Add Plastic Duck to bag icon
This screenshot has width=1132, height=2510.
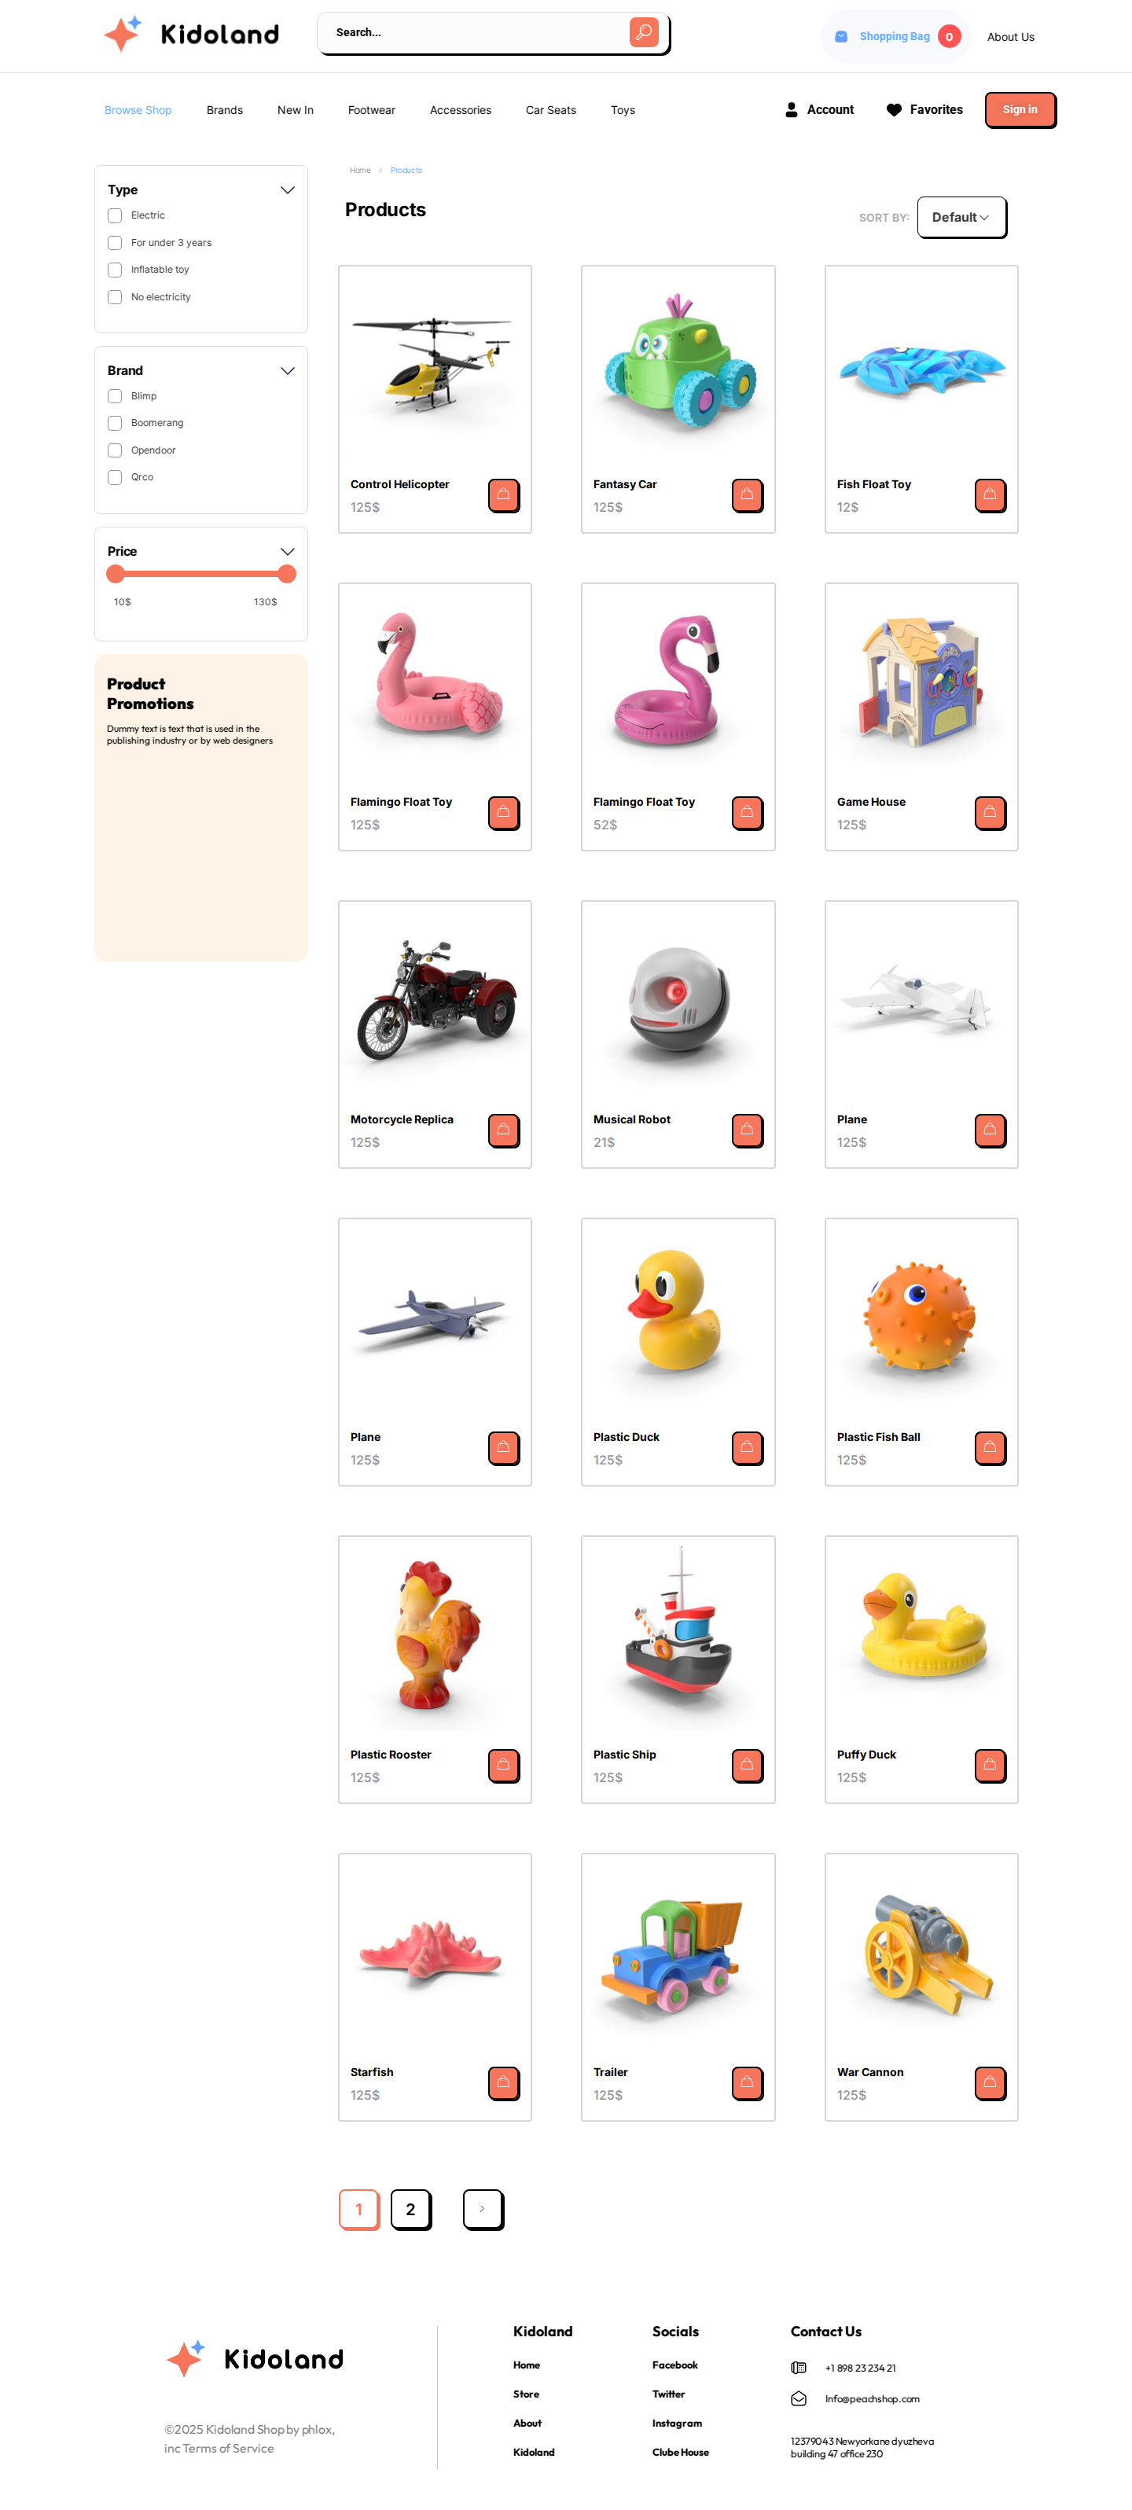(746, 1448)
